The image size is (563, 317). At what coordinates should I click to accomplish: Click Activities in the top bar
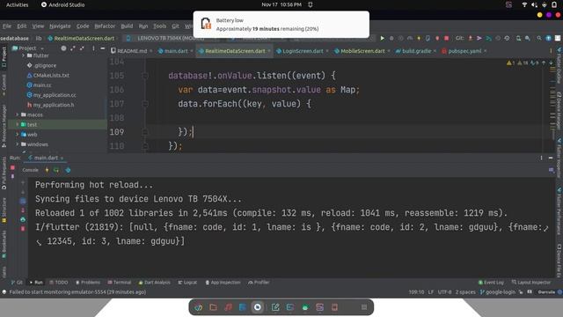coord(18,4)
